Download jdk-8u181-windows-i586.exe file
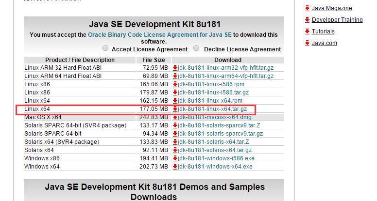Screen dimensions: 377x201 pos(216,158)
